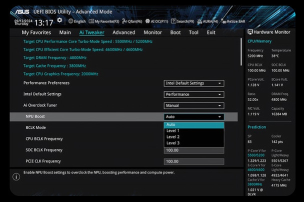Click the 142 pts cooler score

click(x=277, y=141)
